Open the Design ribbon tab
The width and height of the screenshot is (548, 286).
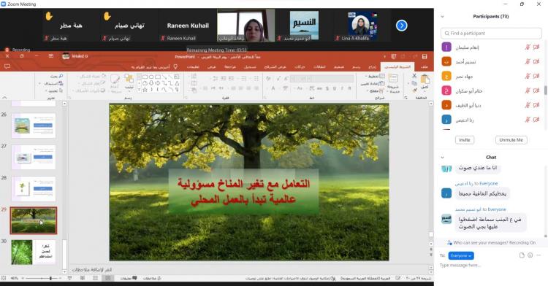(338, 66)
